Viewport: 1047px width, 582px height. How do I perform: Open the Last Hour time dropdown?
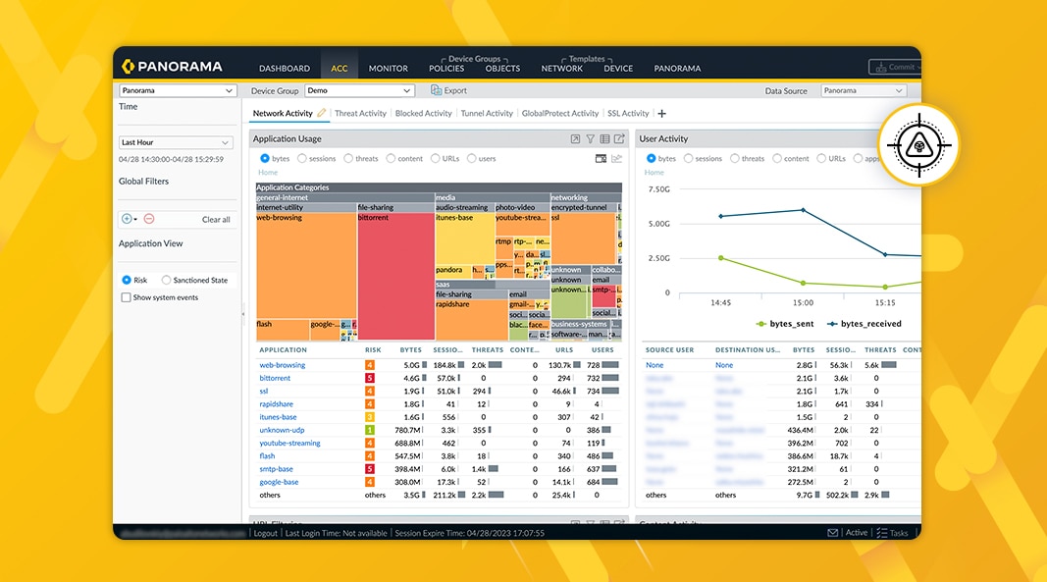pyautogui.click(x=176, y=141)
